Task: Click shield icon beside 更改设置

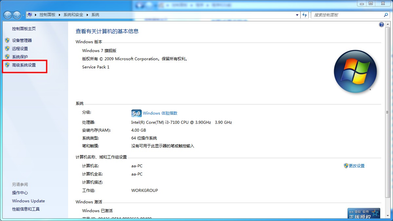Action: pyautogui.click(x=346, y=166)
